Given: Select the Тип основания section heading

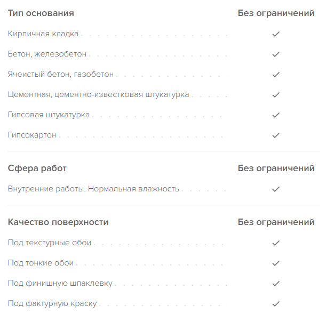Looking at the screenshot, I should [x=41, y=13].
